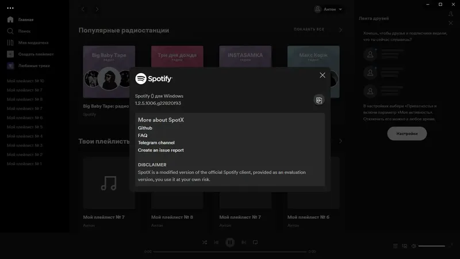The image size is (460, 259).
Task: Open the Антон user account dropdown
Action: (x=328, y=9)
